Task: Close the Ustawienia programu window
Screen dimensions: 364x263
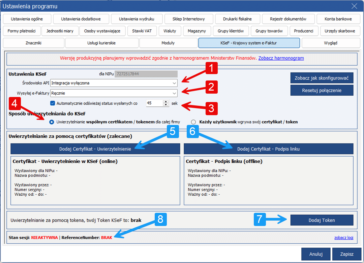Action: tap(354, 6)
